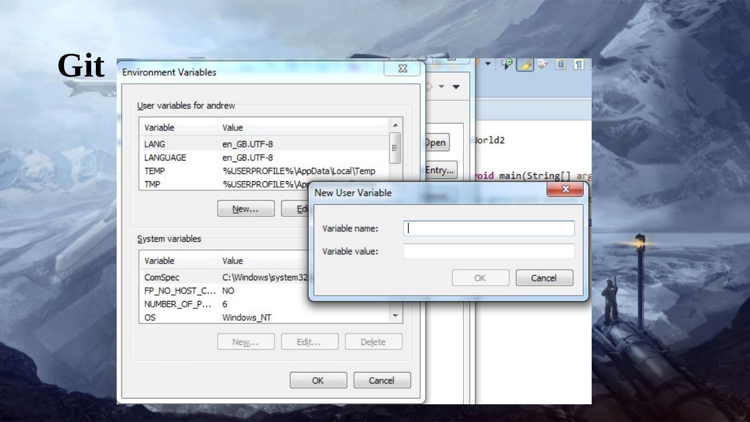Click OK in the Environment Variables window
This screenshot has height=422, width=750.
(x=318, y=380)
